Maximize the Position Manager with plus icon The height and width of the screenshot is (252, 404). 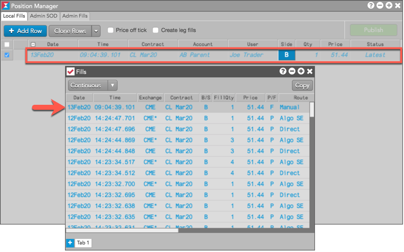389,5
